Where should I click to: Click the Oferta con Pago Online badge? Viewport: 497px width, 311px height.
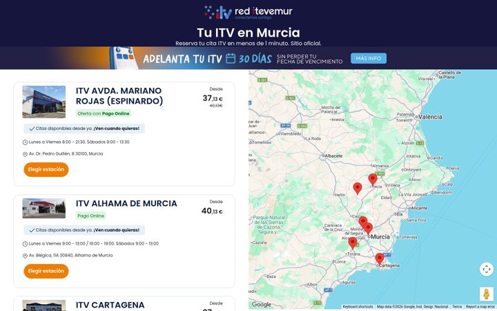point(104,113)
